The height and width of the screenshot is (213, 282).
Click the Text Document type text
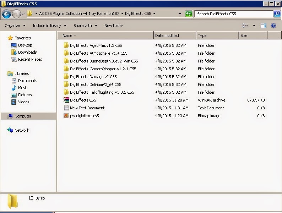(x=211, y=108)
